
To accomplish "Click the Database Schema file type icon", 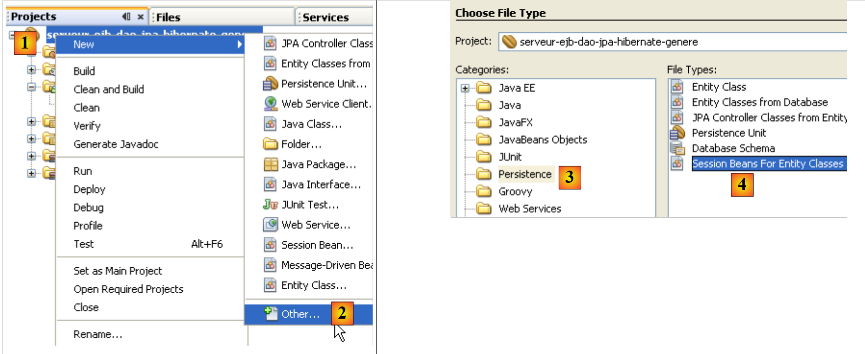I will tap(677, 148).
